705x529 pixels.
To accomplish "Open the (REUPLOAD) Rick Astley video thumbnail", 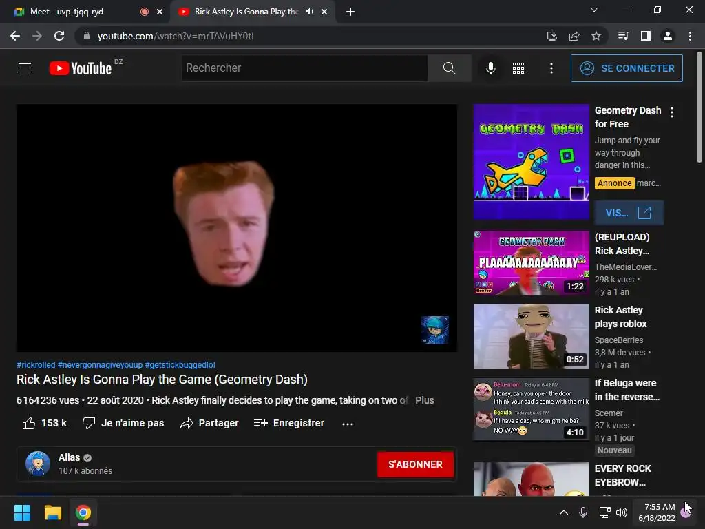I will (531, 263).
